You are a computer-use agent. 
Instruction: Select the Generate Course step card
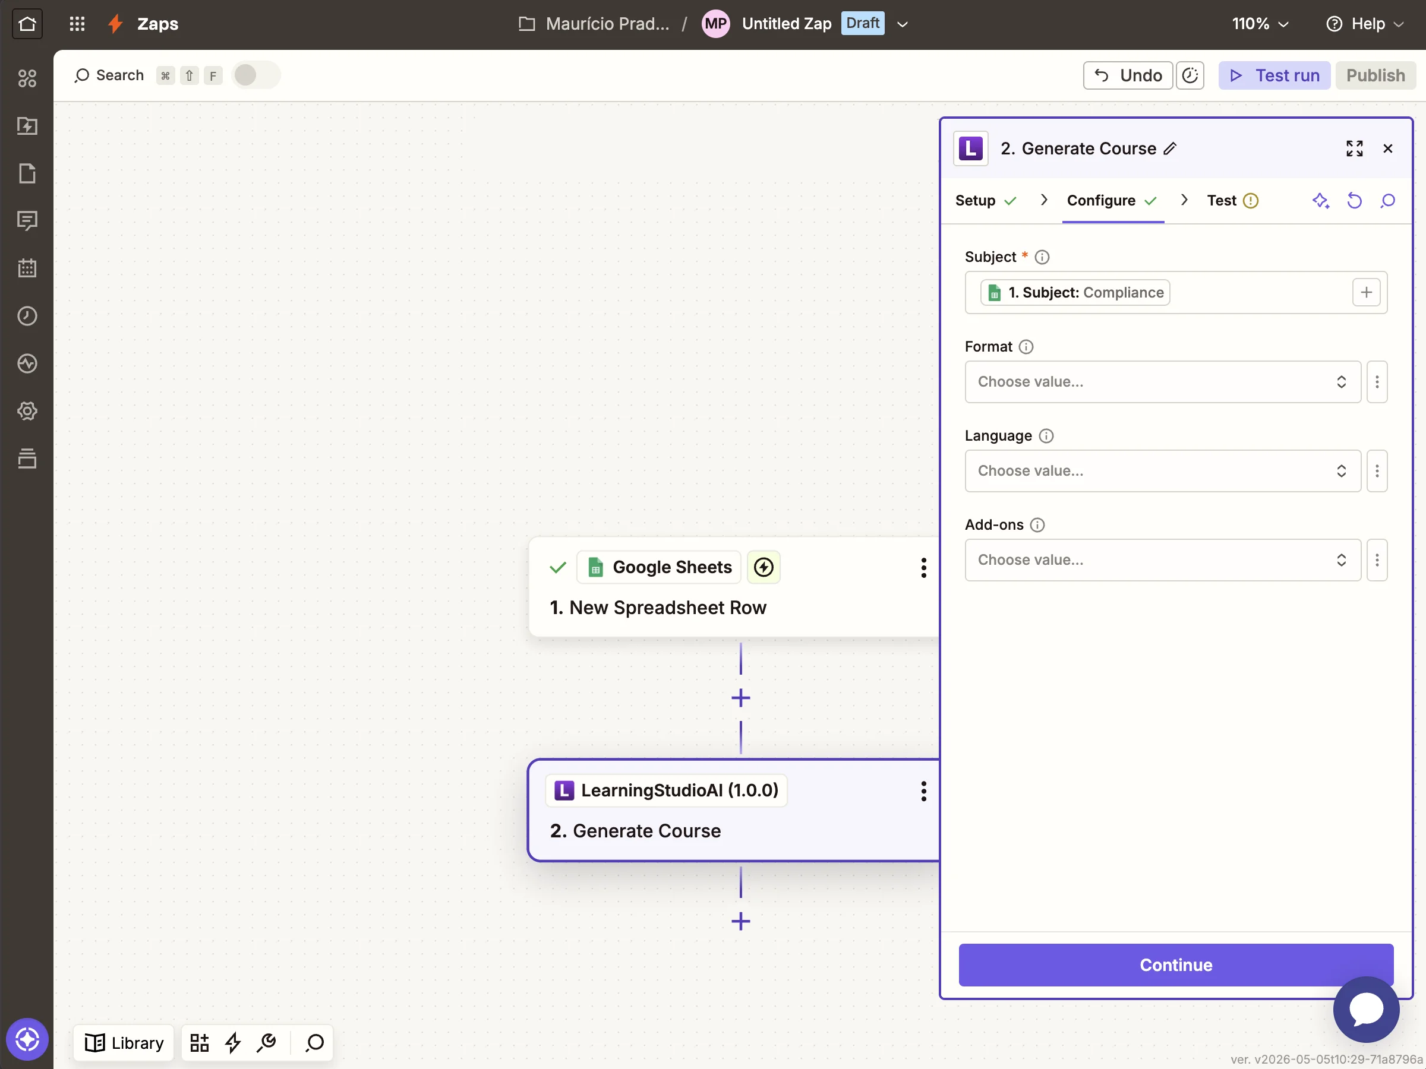(734, 811)
